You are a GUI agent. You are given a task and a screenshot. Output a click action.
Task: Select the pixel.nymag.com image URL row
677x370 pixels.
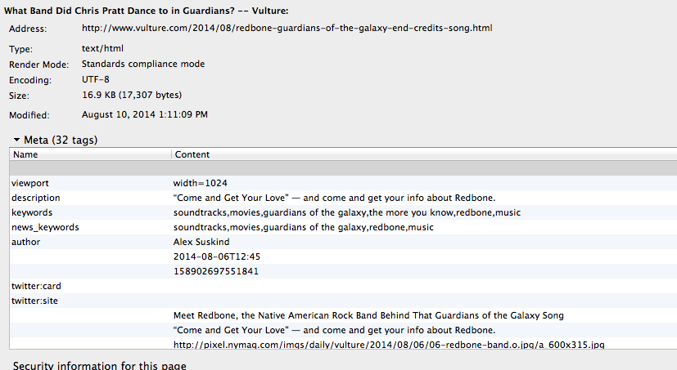(x=389, y=345)
